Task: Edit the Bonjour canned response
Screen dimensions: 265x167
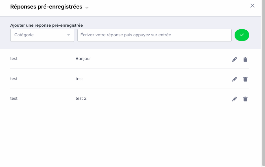Action: click(x=234, y=60)
